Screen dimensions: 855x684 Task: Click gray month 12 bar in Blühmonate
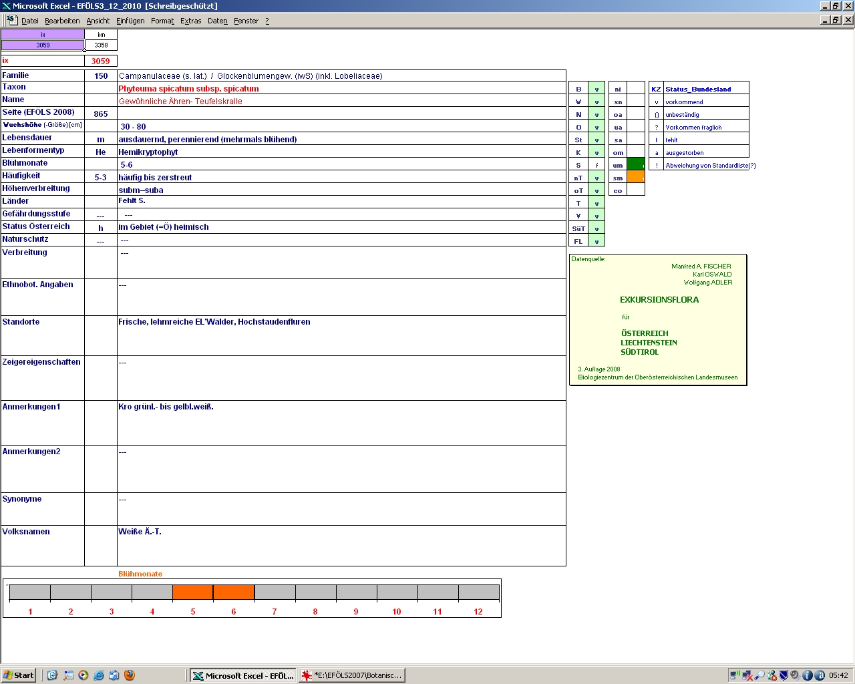[479, 592]
